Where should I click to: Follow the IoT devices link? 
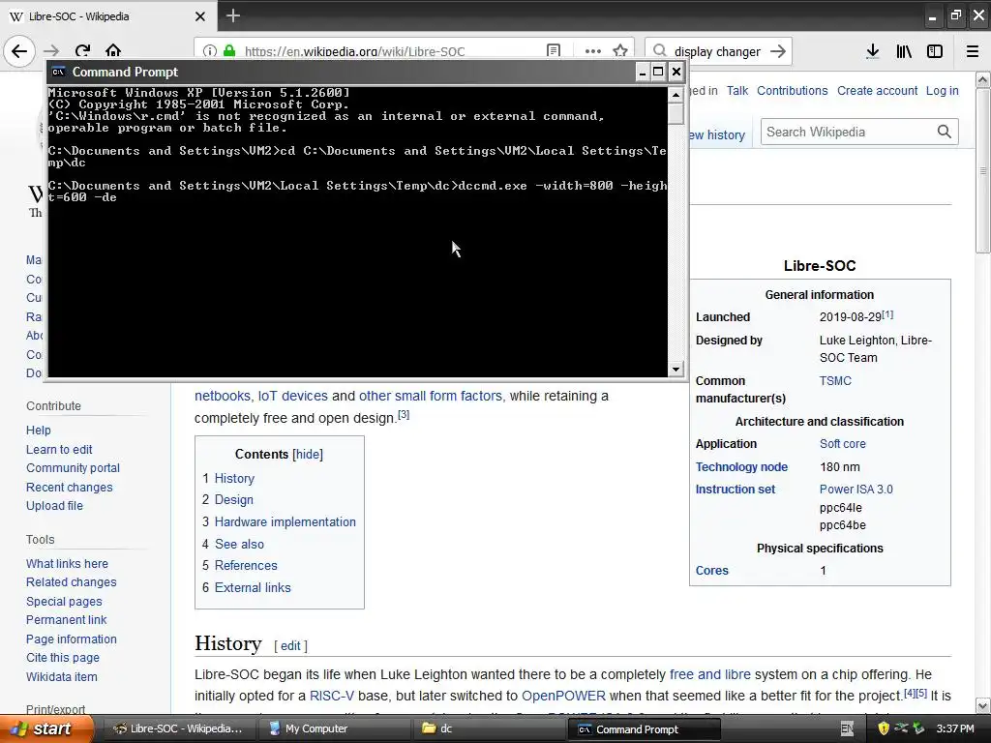[x=292, y=396]
